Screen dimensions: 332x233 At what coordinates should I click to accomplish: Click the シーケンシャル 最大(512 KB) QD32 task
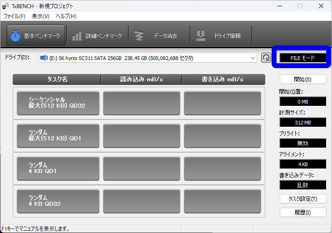[58, 103]
